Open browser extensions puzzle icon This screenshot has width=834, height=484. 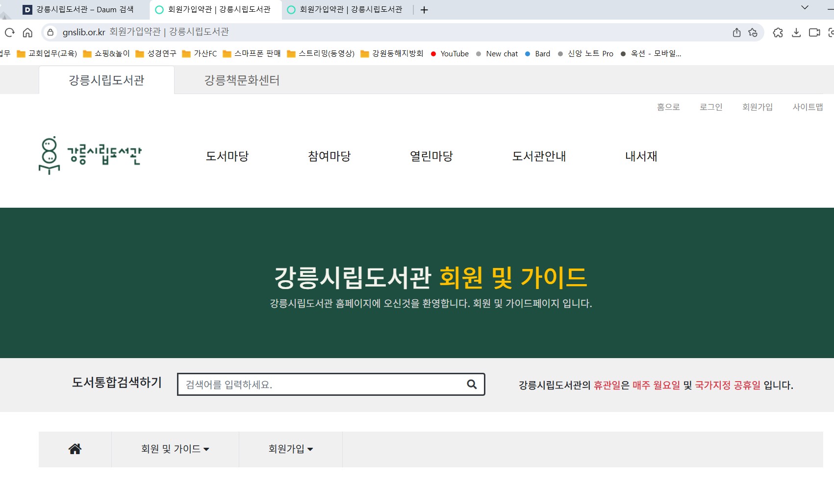pos(778,32)
